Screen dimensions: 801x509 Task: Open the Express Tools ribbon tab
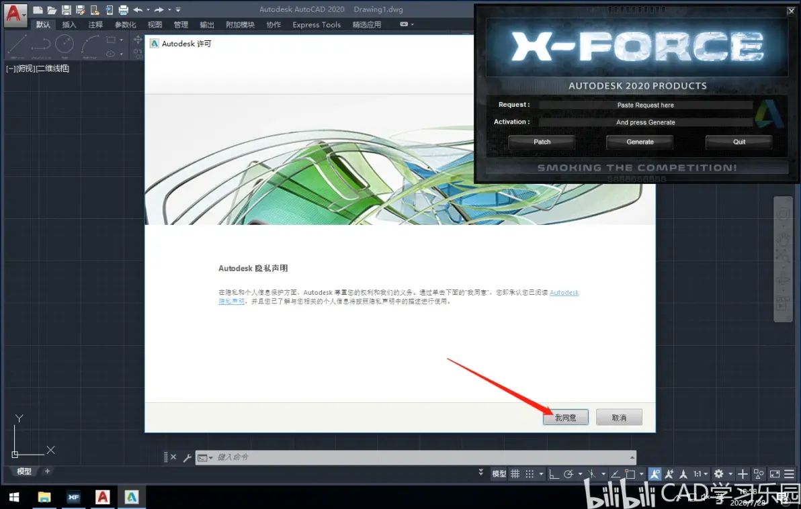pyautogui.click(x=317, y=24)
